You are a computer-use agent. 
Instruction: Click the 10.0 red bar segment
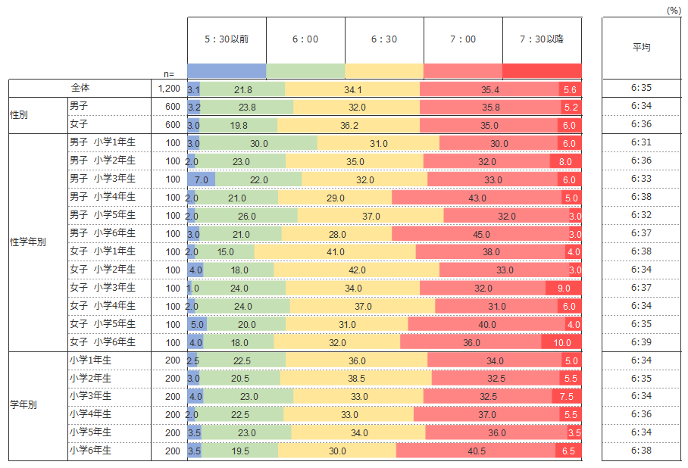pyautogui.click(x=561, y=342)
